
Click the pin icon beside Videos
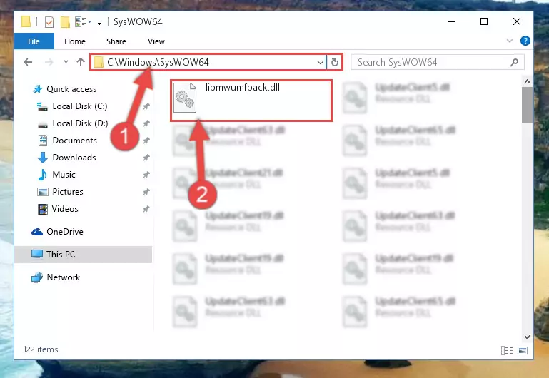pos(146,209)
